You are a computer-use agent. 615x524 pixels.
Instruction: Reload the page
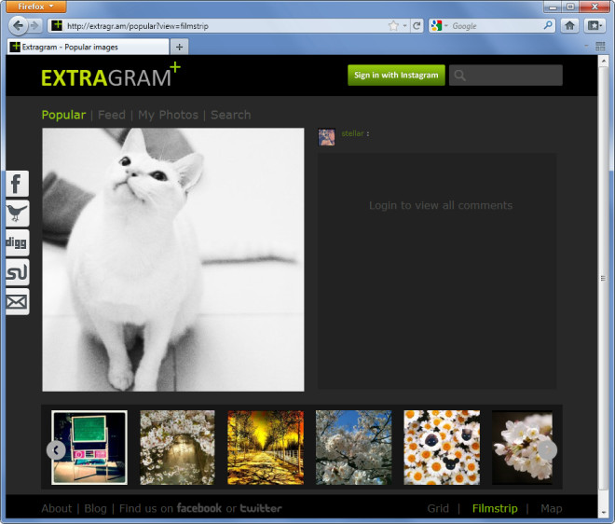(x=417, y=26)
